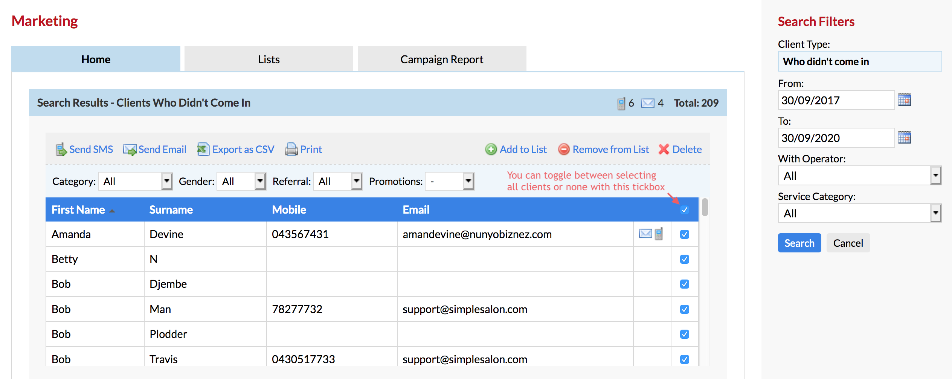This screenshot has width=952, height=379.
Task: Uncheck the checkbox for Bob Plodder
Action: pyautogui.click(x=685, y=334)
